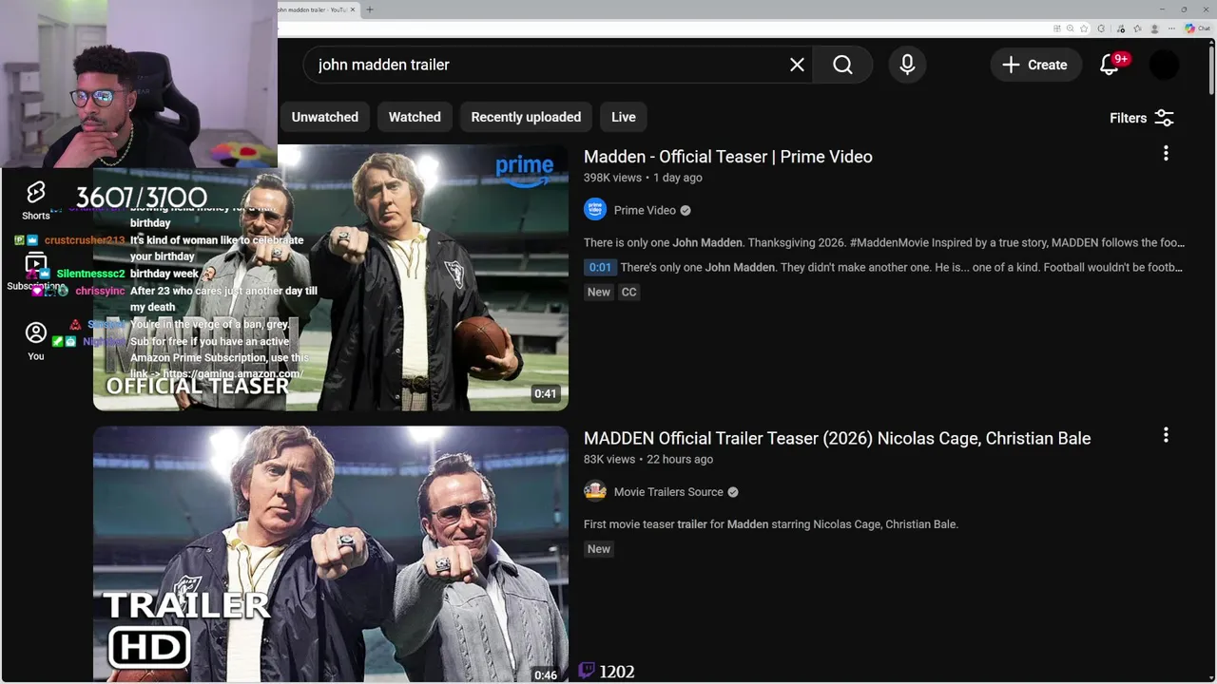Open the notifications bell
Image resolution: width=1217 pixels, height=684 pixels.
pos(1110,65)
